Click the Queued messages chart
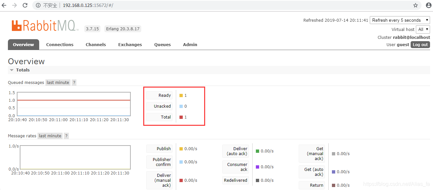Screen dimensions: 433x190 click(74, 104)
